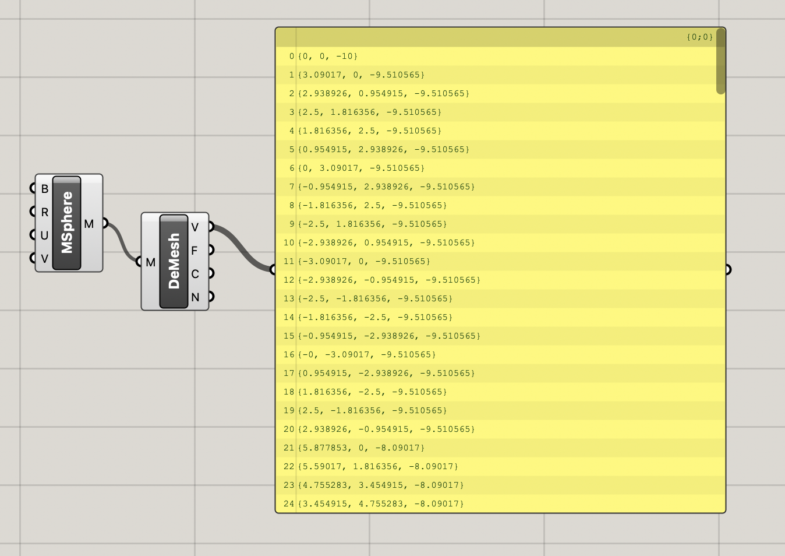Click the U input of MSphere
This screenshot has height=556, width=785.
coord(44,235)
